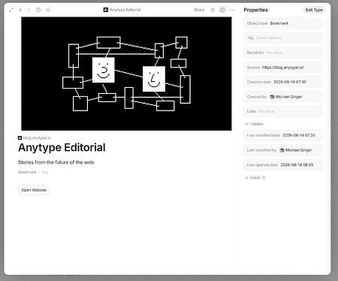Click the Open Website button
This screenshot has width=338, height=281.
(x=34, y=190)
